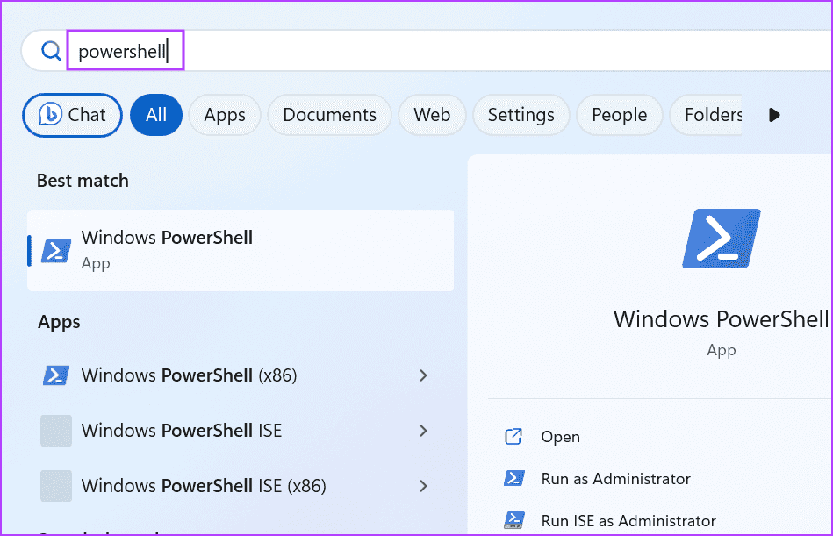
Task: Open Bing Chat filter
Action: [72, 115]
